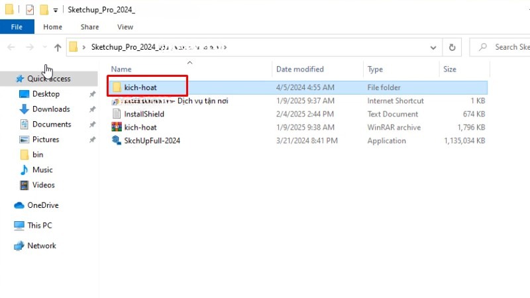Open OneDrive in the navigation pane
Screen dimensions: 530x298
[42, 205]
